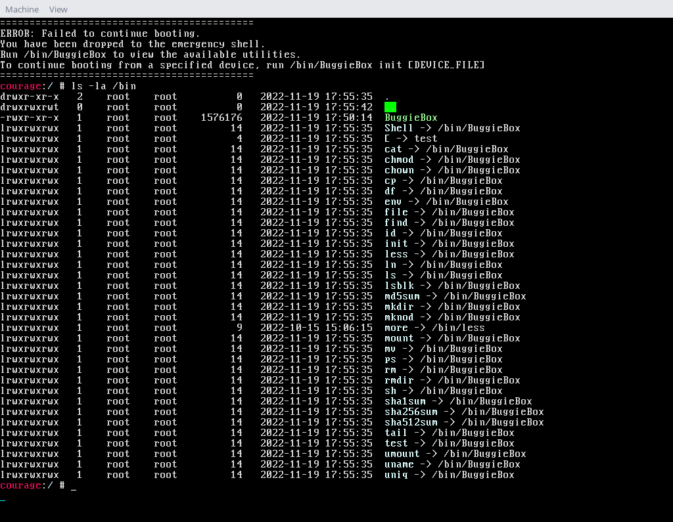Click the 'md5sum -> /bin/BuggieBox' entry
This screenshot has width=673, height=522.
tap(455, 296)
